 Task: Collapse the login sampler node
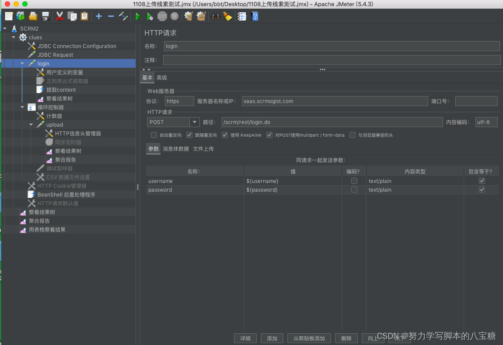22,63
